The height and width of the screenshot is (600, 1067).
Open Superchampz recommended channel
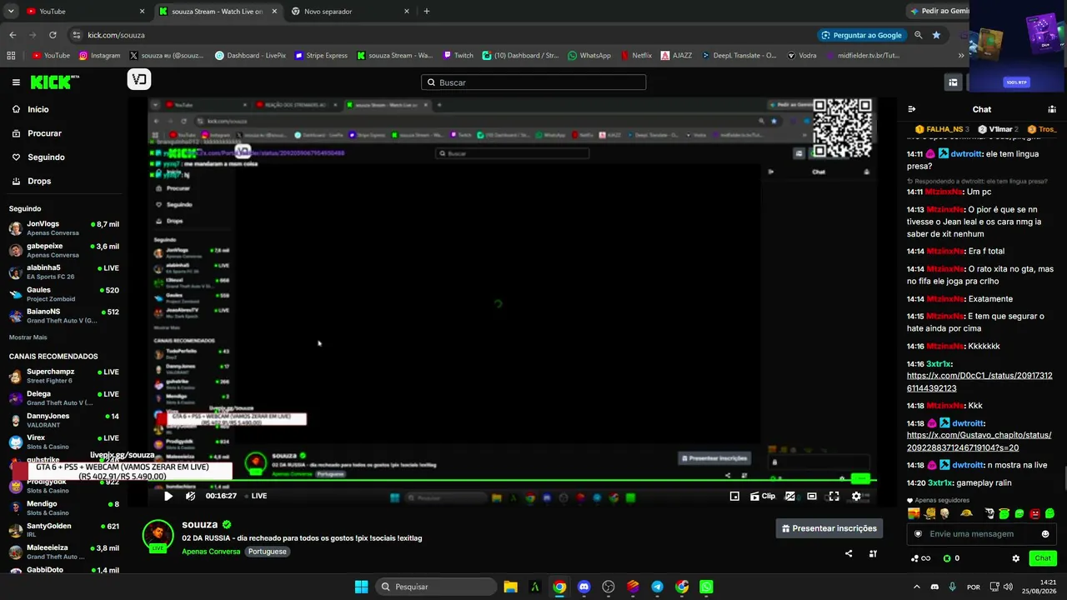[63, 376]
